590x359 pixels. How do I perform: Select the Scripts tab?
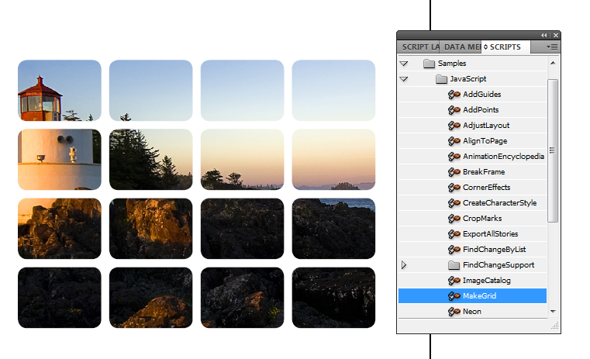(x=505, y=47)
